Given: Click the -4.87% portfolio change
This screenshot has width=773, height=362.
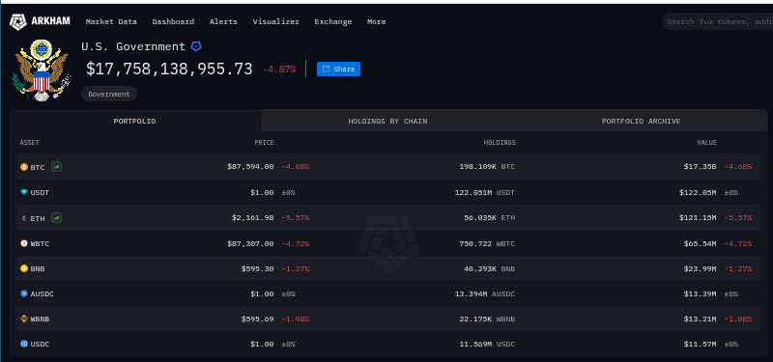Looking at the screenshot, I should tap(279, 70).
